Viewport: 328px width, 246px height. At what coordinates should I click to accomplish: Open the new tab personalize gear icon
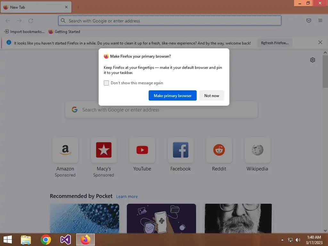pyautogui.click(x=313, y=60)
